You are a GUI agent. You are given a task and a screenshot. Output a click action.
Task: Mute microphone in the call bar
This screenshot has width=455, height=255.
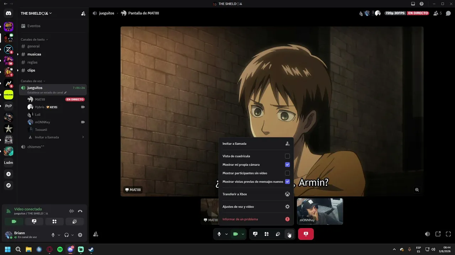pyautogui.click(x=219, y=234)
